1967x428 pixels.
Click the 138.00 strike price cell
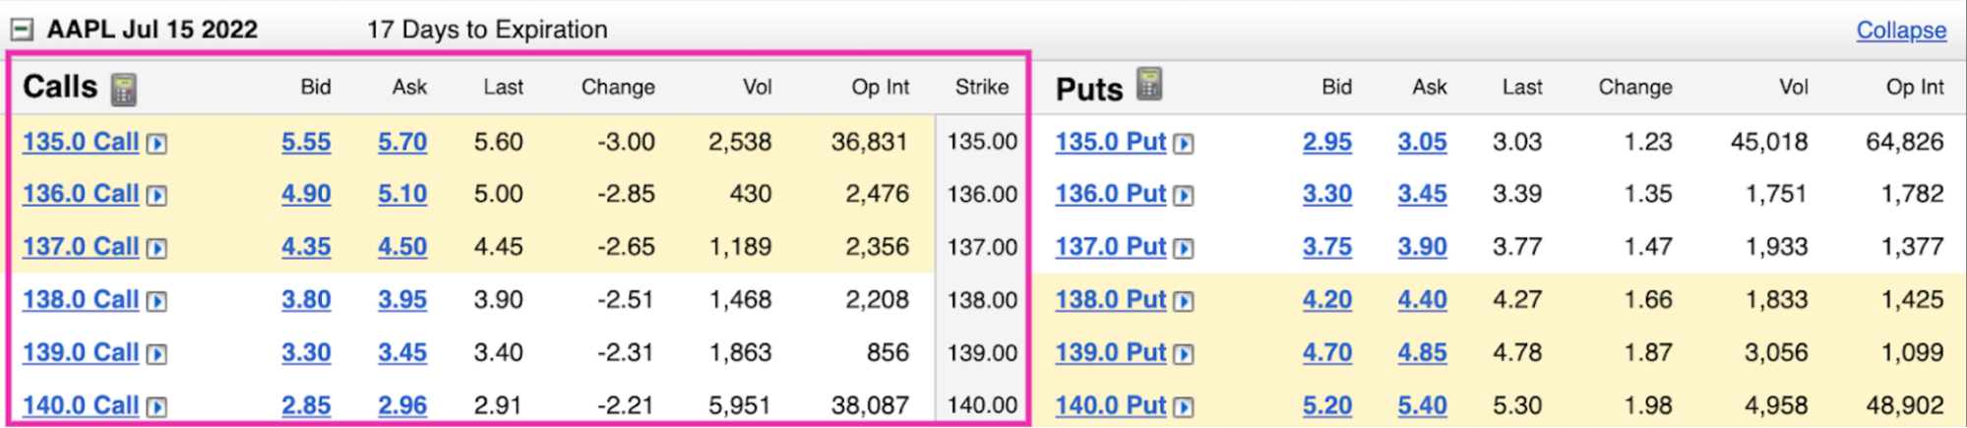[x=981, y=299]
